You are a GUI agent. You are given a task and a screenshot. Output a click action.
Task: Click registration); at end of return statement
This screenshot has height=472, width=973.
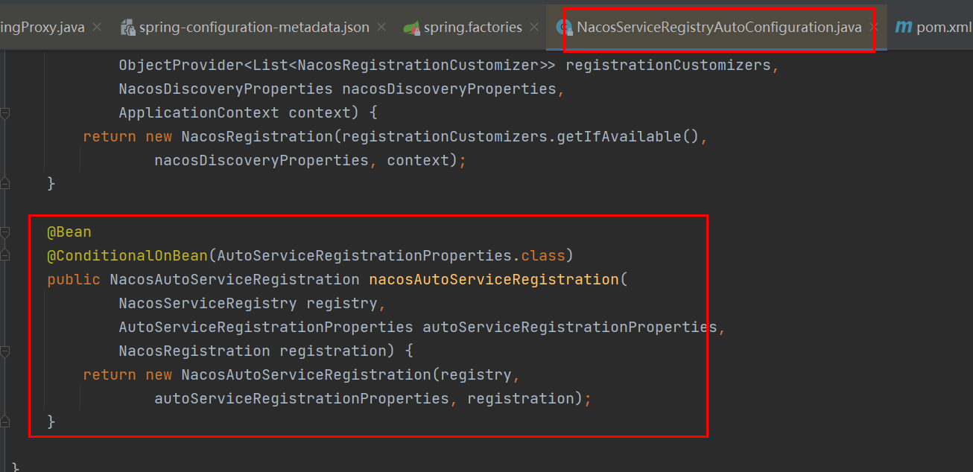point(529,399)
